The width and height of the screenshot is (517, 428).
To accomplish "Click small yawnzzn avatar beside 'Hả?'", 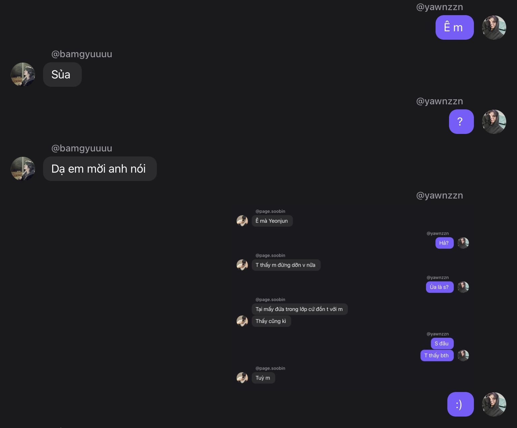I will (463, 243).
